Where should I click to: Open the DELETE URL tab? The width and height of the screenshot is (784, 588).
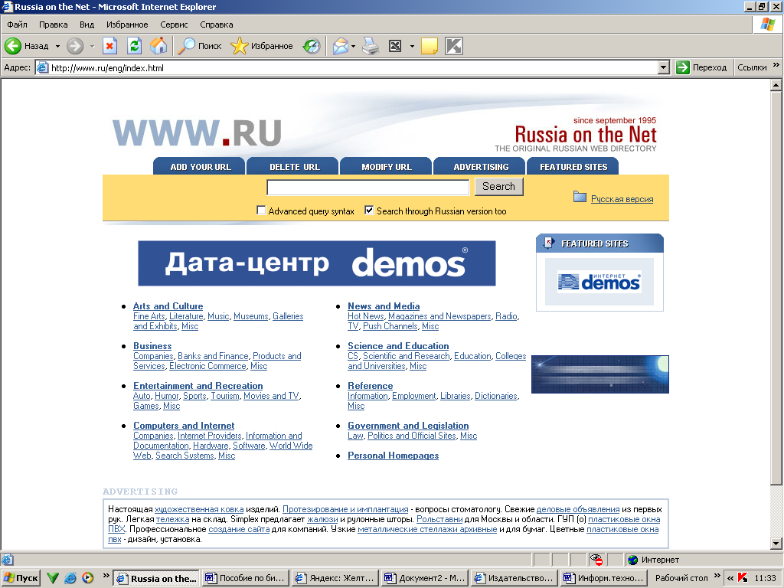click(294, 166)
